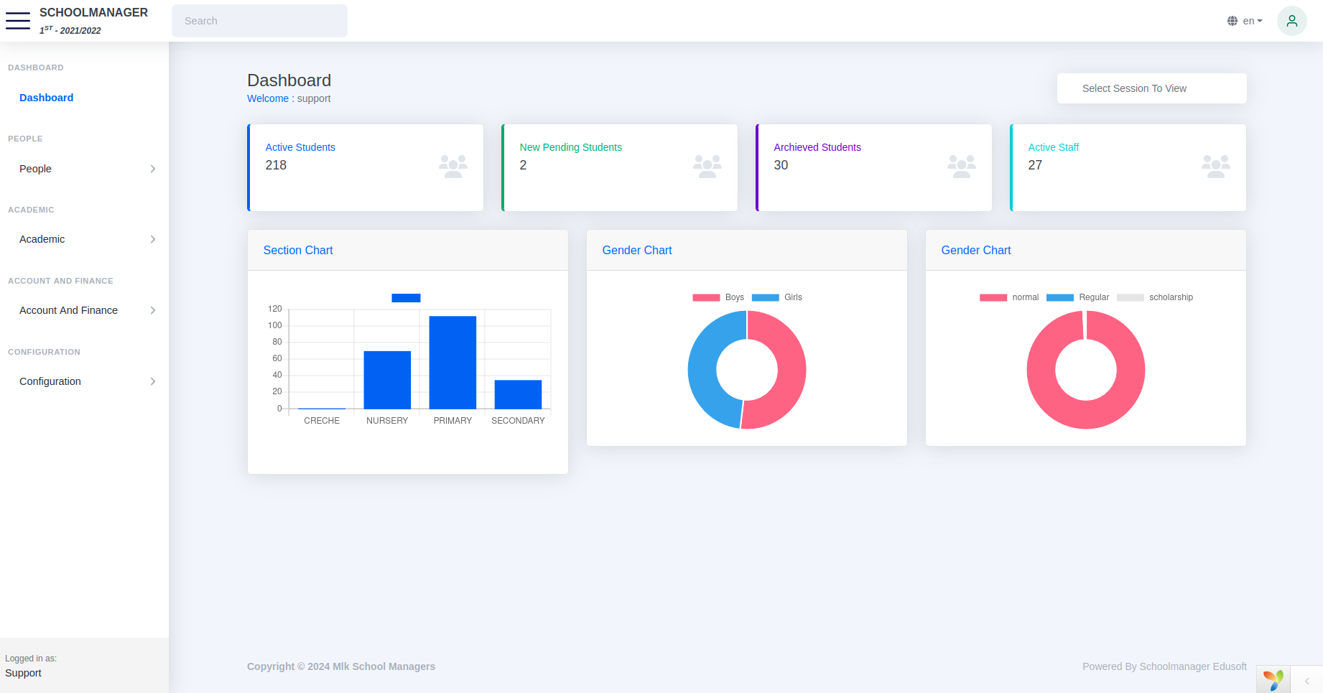The width and height of the screenshot is (1323, 693).
Task: Open the Yii debug toolbar logo
Action: point(1273,679)
